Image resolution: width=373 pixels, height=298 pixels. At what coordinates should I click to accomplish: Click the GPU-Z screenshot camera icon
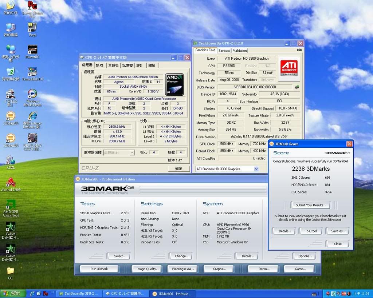pos(299,50)
